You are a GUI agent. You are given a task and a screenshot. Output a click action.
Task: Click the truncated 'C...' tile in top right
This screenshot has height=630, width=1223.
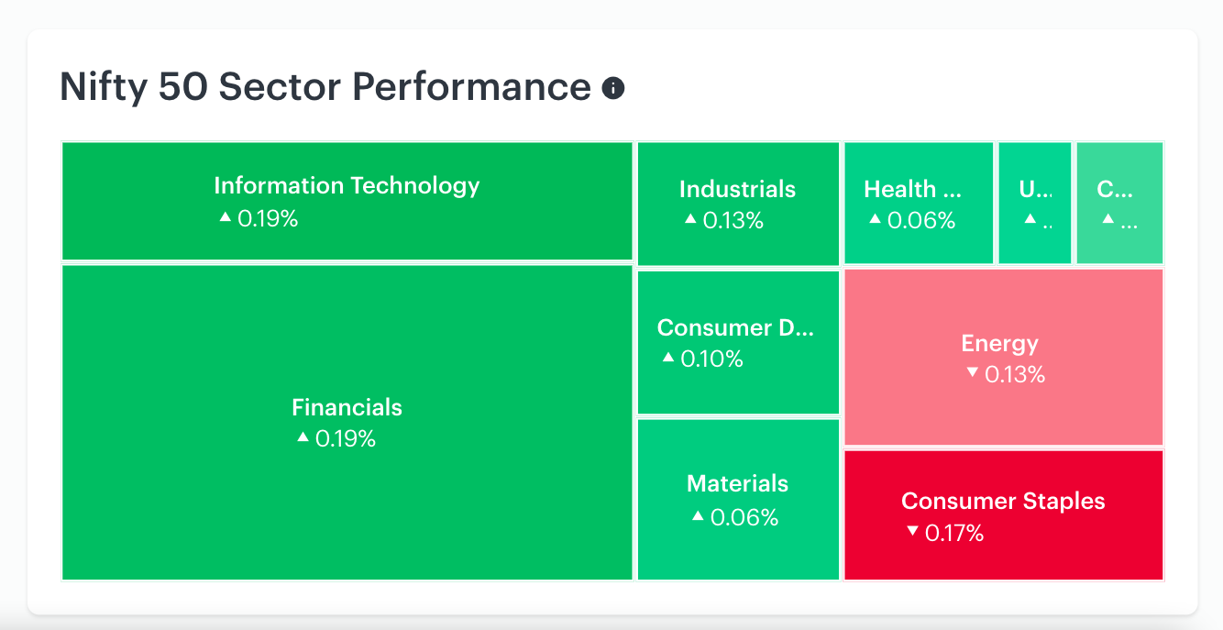[1119, 204]
